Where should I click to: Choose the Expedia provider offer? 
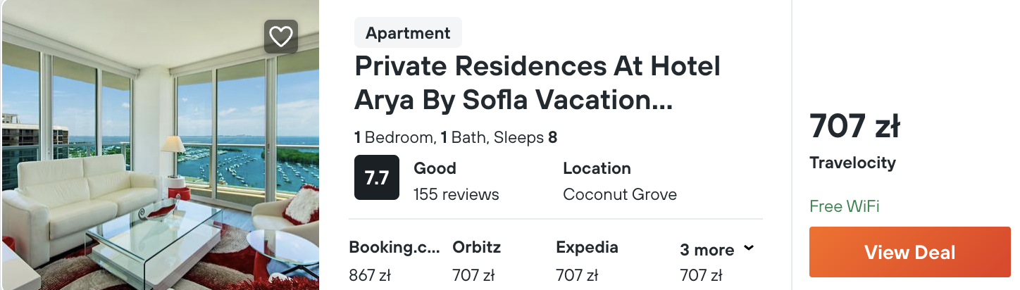click(x=587, y=248)
